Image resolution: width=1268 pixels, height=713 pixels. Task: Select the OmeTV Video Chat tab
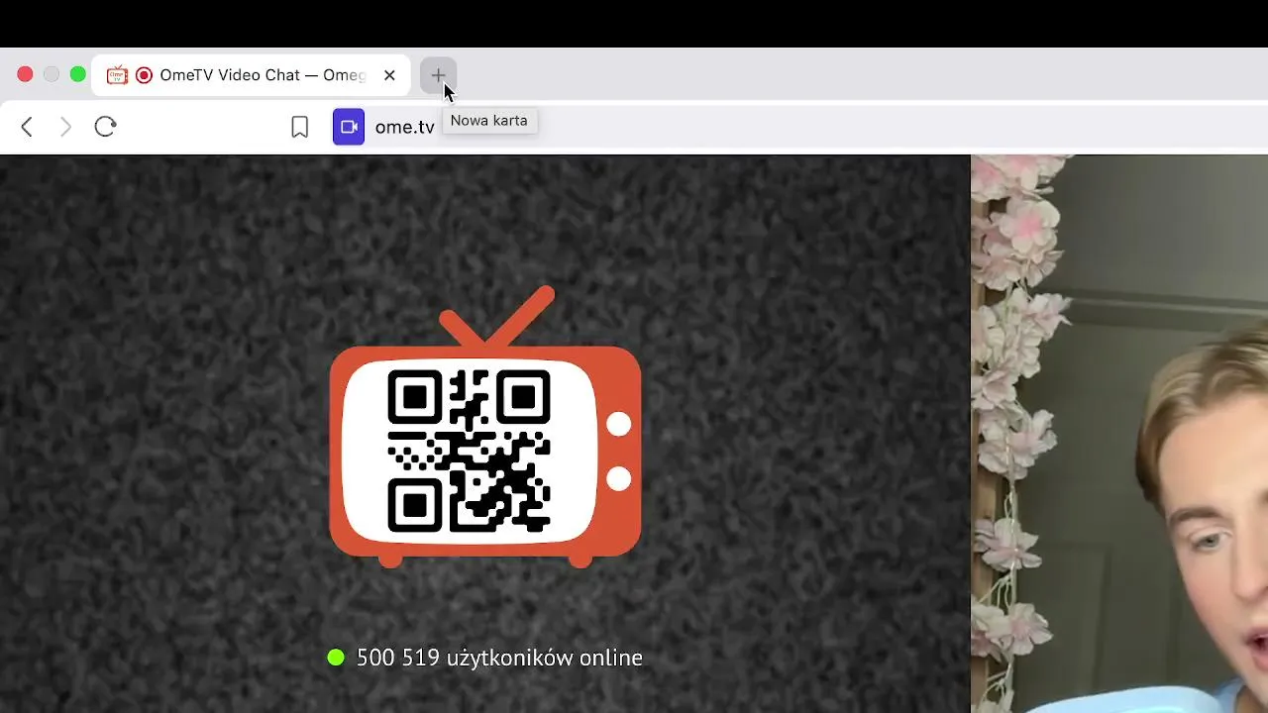252,75
